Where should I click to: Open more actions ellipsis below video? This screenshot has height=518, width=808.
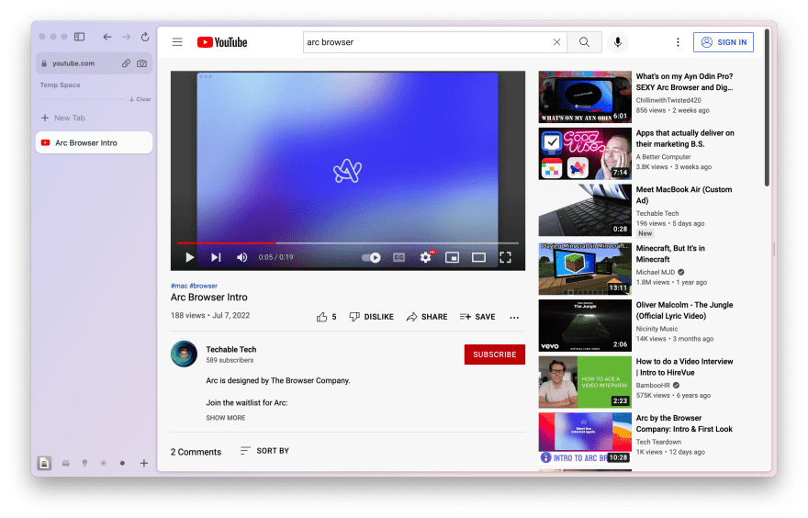click(x=514, y=318)
